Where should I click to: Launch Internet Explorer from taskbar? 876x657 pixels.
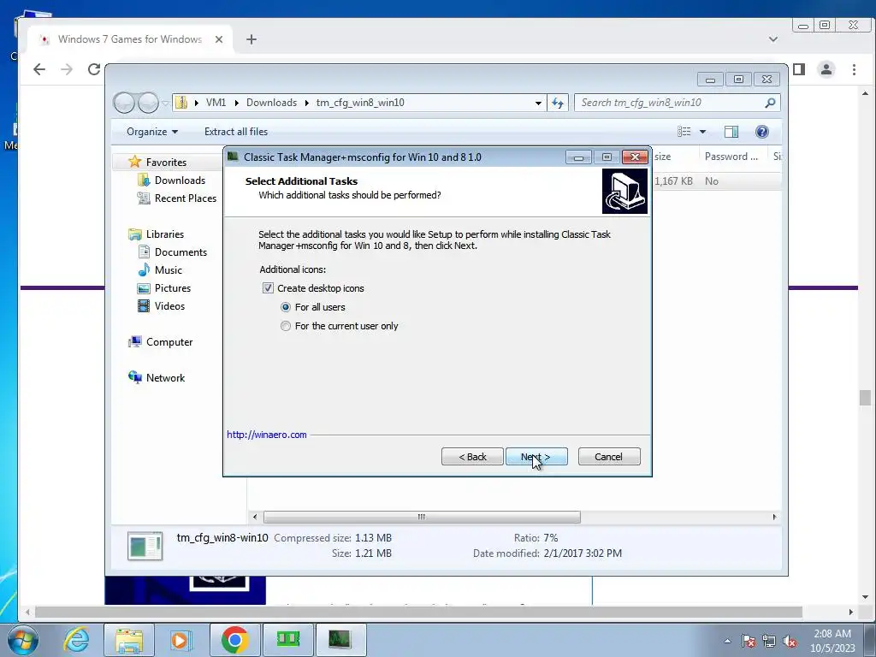click(x=76, y=640)
